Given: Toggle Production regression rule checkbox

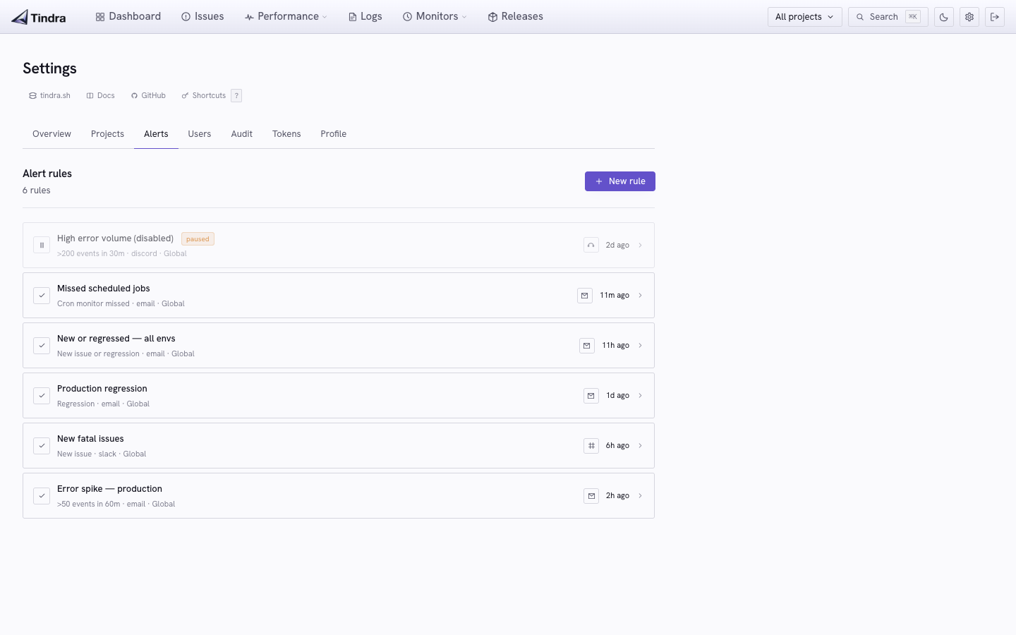Looking at the screenshot, I should 42,395.
